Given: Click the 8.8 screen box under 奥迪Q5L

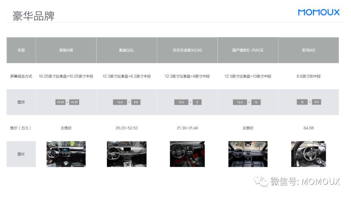Looking at the screenshot, I should coord(136,102).
